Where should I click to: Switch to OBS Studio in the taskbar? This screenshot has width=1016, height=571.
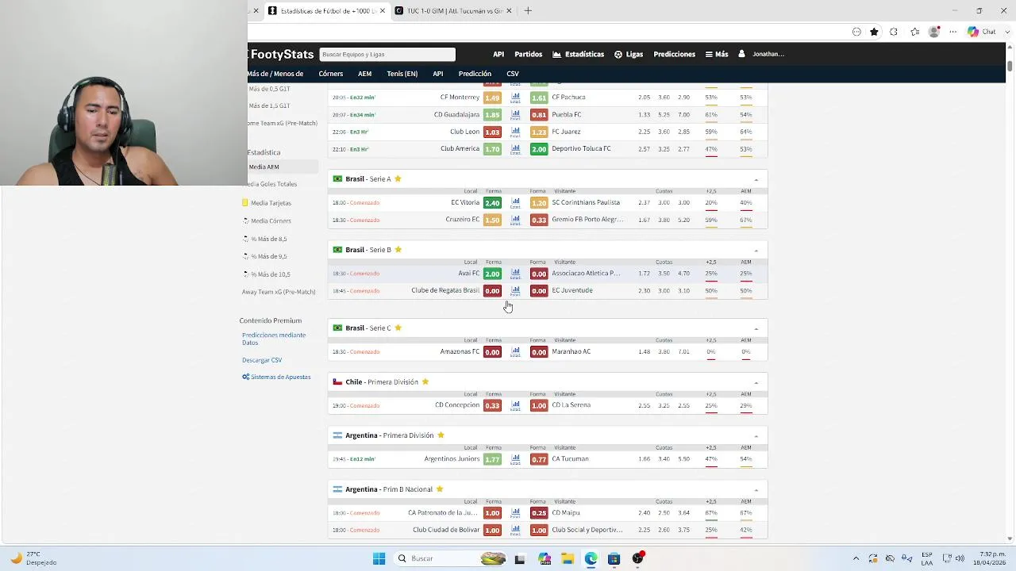(x=637, y=558)
